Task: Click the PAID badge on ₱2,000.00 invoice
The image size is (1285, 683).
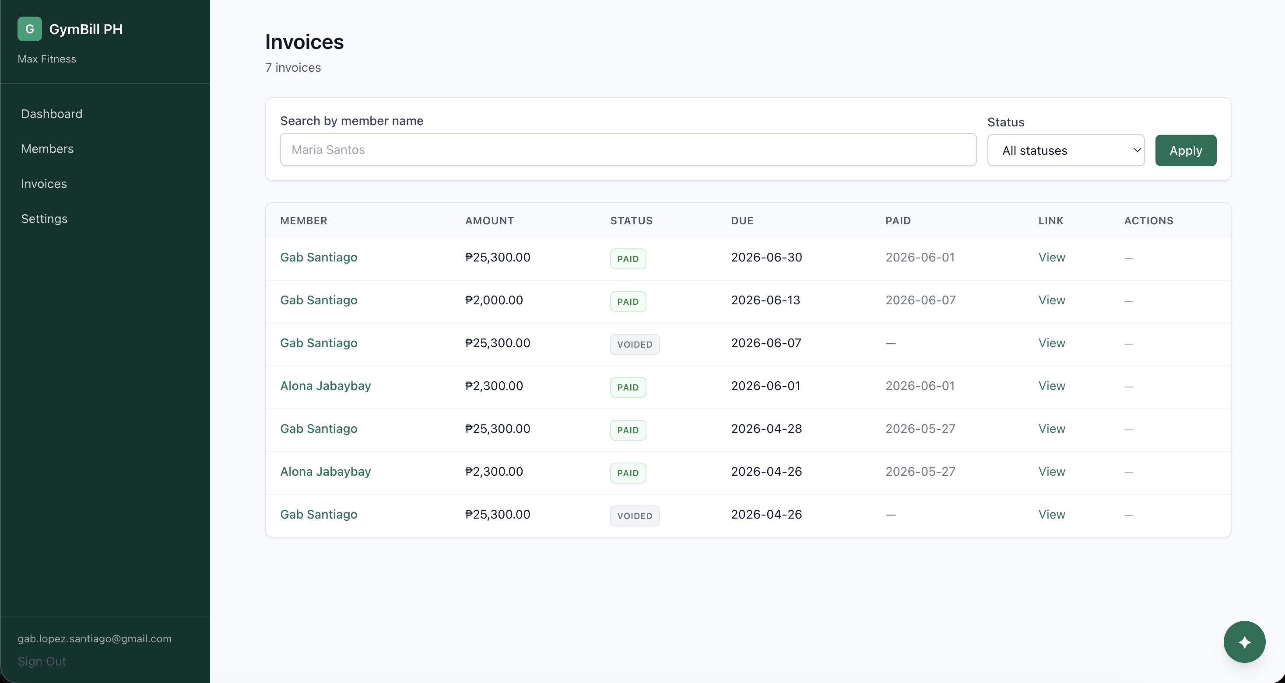Action: (x=628, y=302)
